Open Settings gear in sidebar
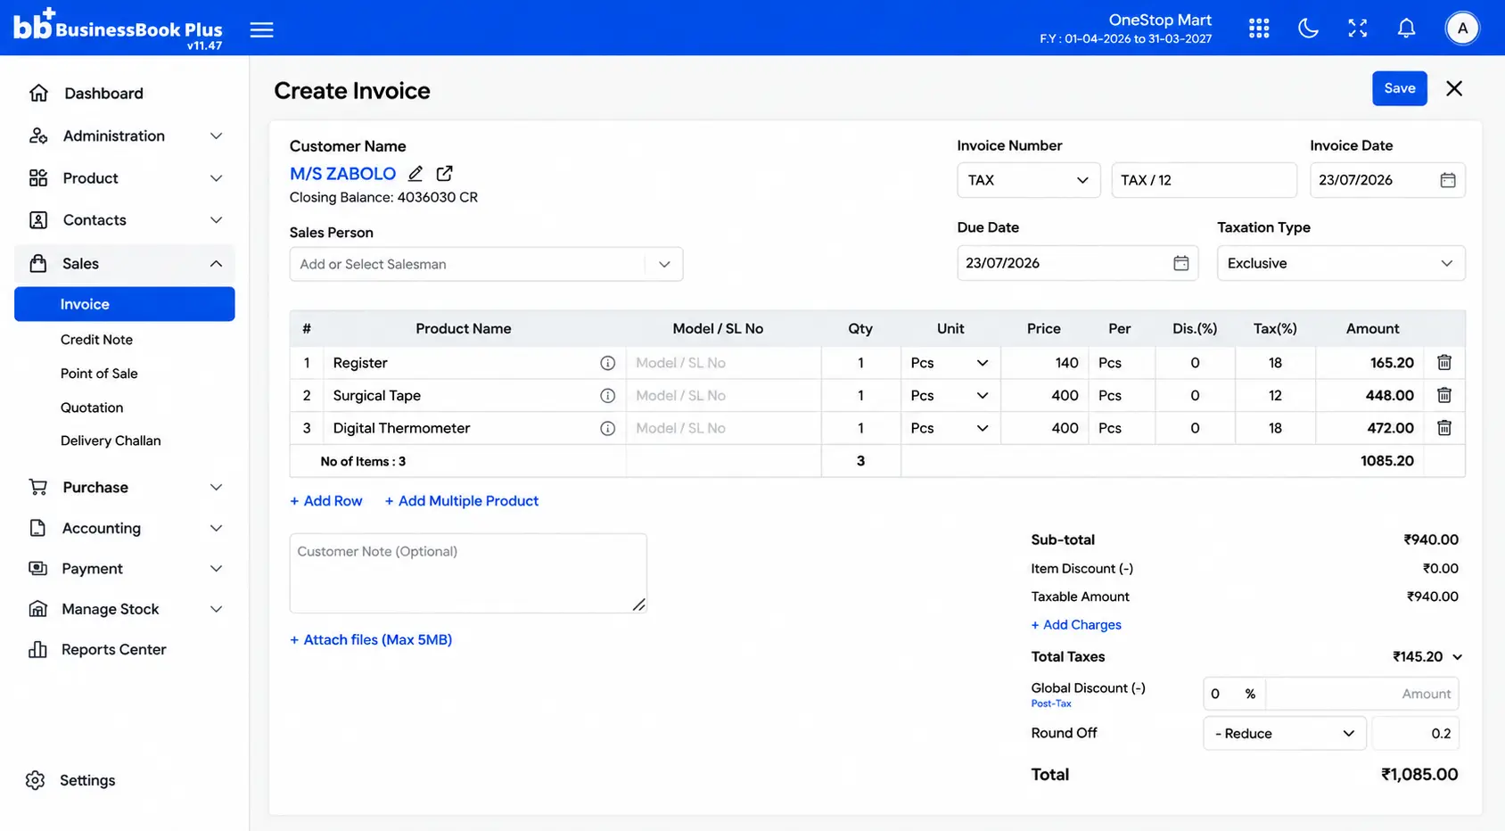This screenshot has height=831, width=1505. coord(36,780)
